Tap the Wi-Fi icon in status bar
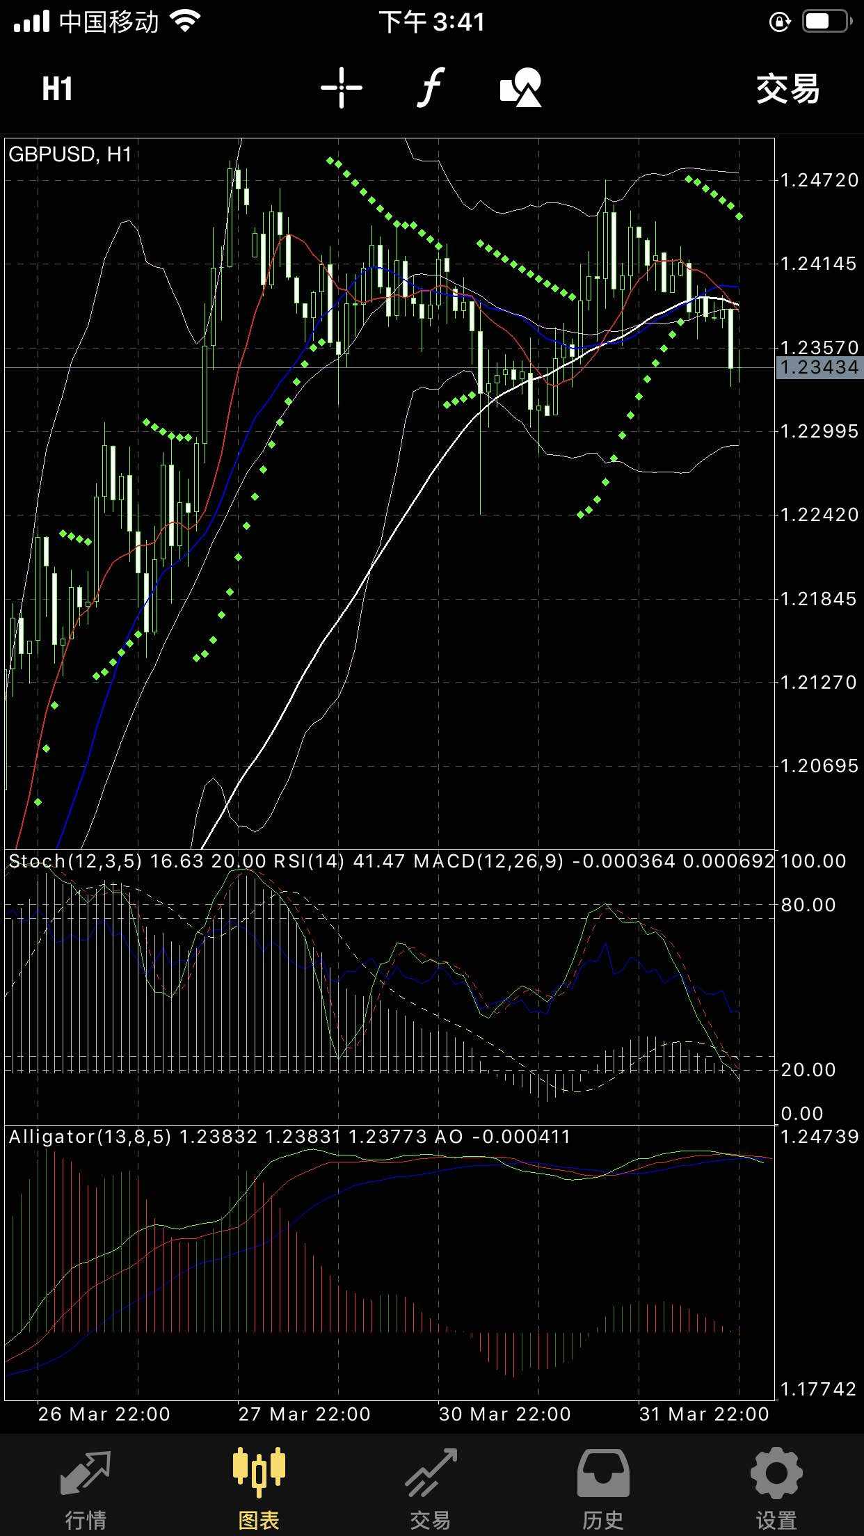This screenshot has width=864, height=1536. click(x=185, y=22)
